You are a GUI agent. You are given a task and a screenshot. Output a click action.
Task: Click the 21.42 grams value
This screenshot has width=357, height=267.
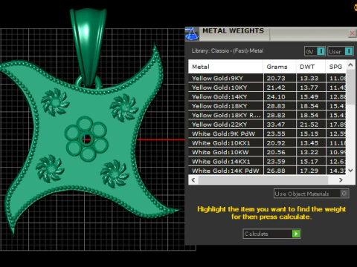pos(276,88)
